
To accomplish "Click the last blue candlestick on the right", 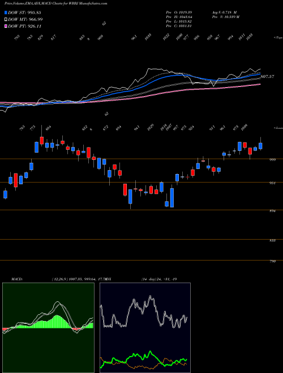I will coord(260,146).
